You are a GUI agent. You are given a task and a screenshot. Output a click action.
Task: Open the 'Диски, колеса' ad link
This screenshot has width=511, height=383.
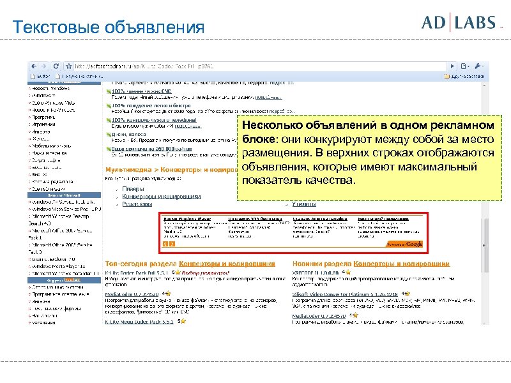click(x=129, y=134)
